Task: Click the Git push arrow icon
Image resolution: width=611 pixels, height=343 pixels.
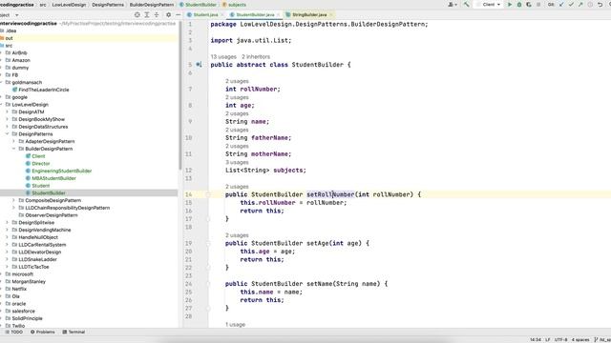Action: pos(580,5)
